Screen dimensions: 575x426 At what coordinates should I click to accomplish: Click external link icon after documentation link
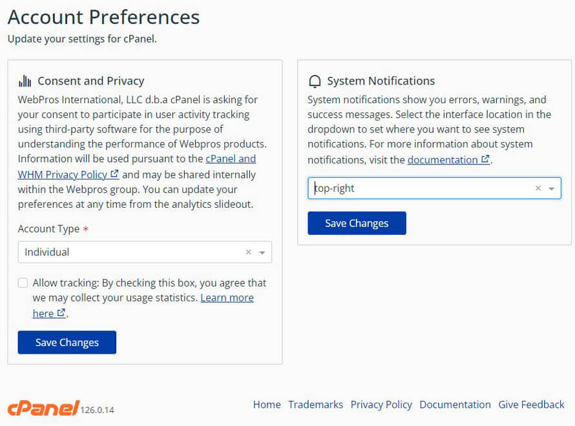tap(486, 159)
